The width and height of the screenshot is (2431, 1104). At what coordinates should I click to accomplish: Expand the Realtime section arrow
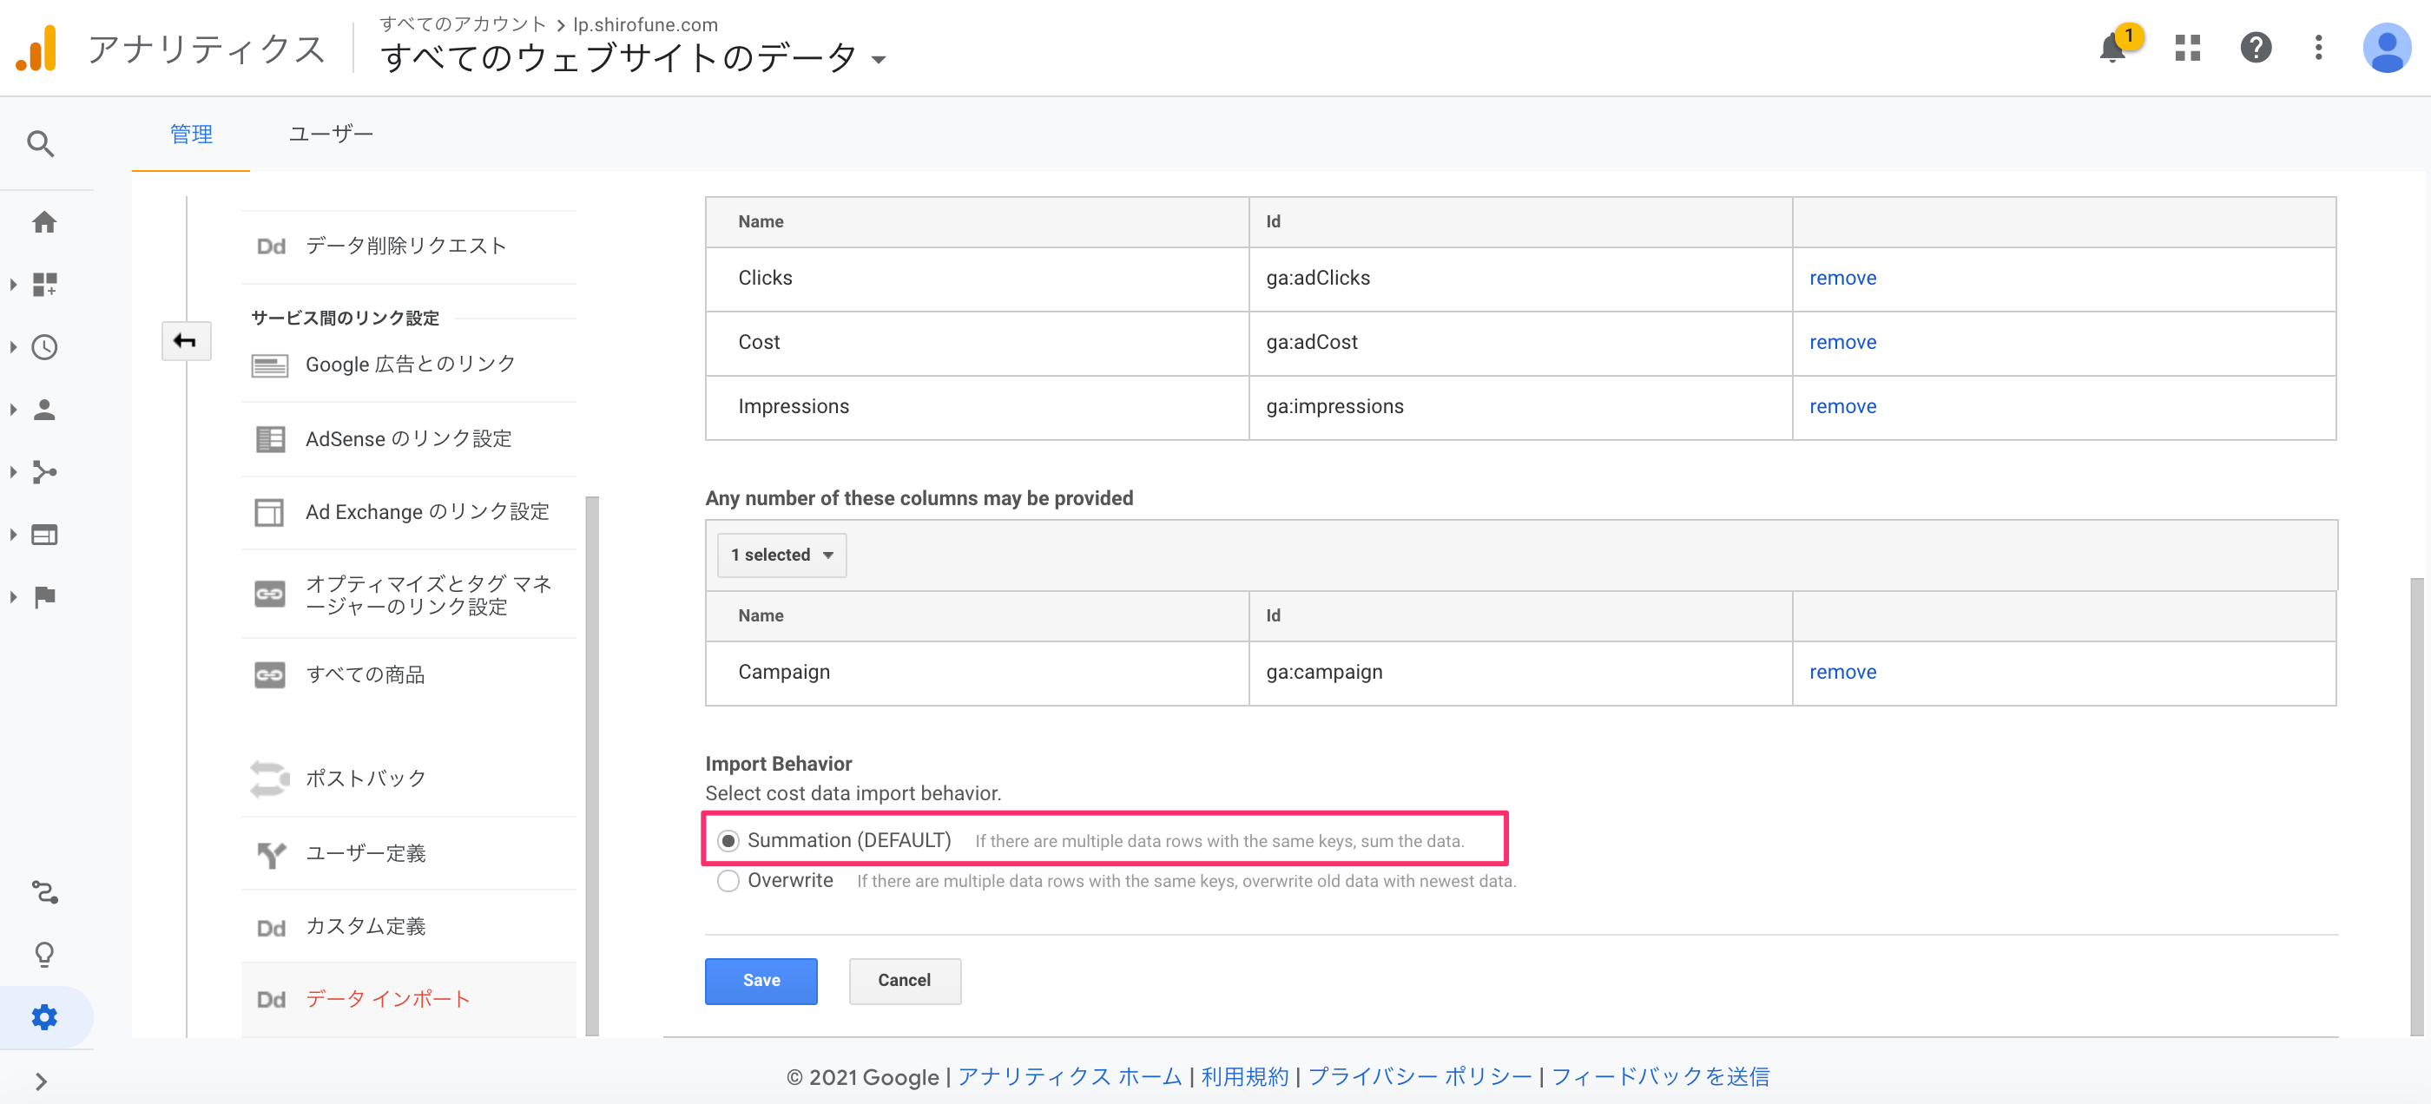click(13, 347)
